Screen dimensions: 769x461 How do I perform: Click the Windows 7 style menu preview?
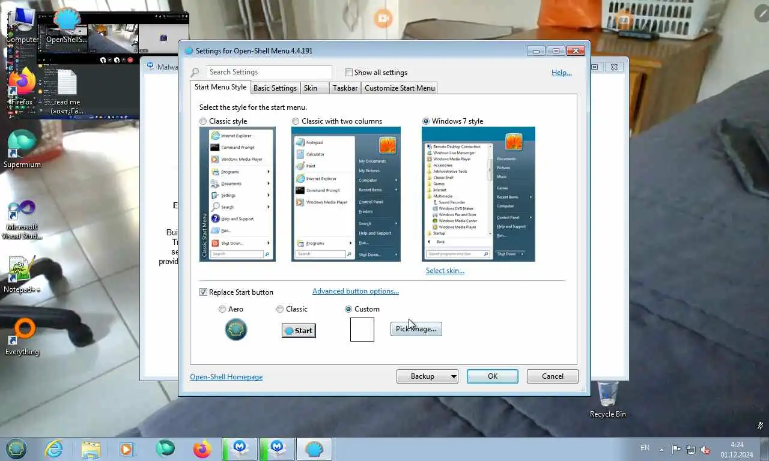point(478,194)
